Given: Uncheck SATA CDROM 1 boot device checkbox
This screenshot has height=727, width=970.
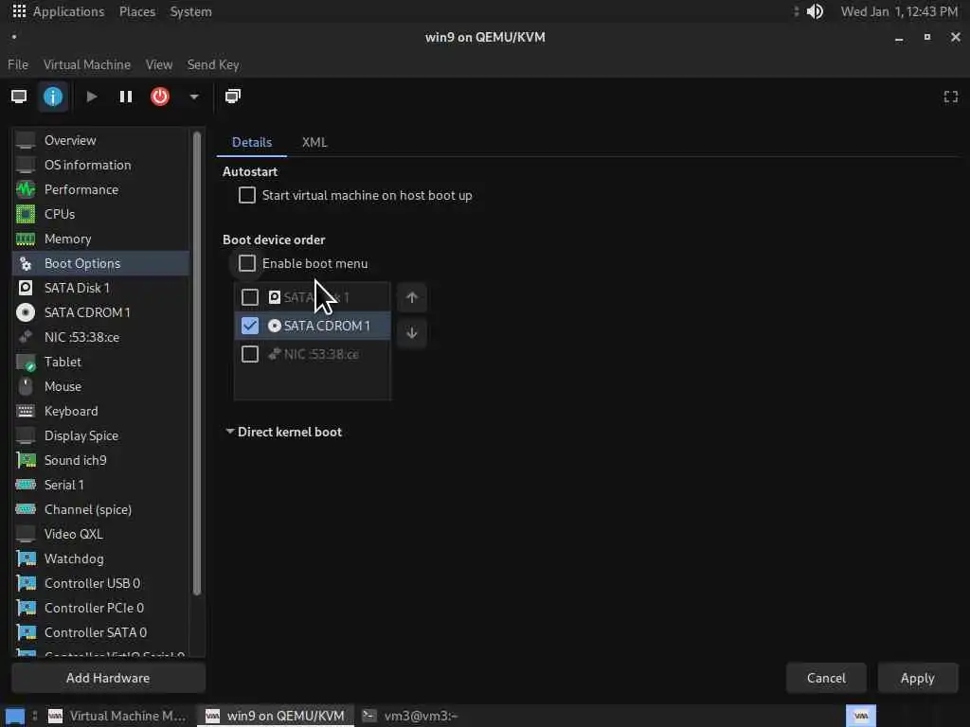Looking at the screenshot, I should [250, 326].
